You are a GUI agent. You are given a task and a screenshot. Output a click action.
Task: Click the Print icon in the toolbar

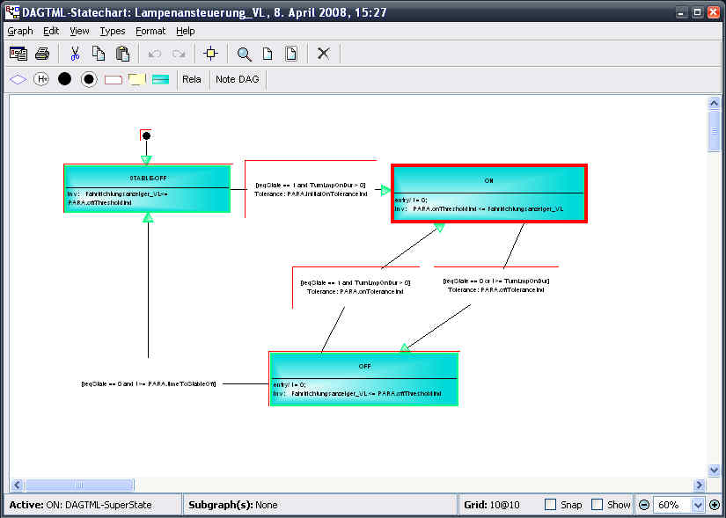[41, 54]
